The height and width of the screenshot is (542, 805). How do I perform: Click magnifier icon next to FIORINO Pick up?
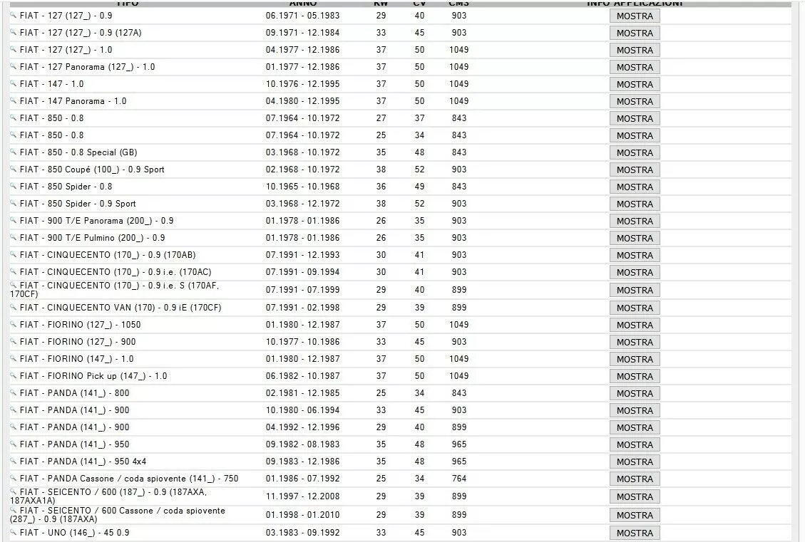point(14,375)
